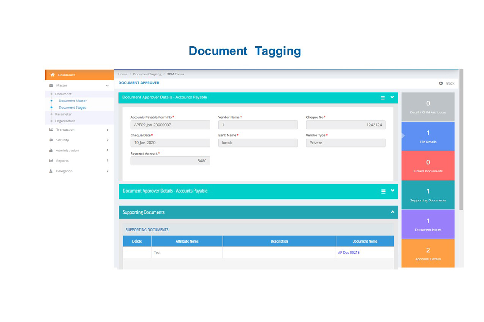Click the Vendor Name field
This screenshot has height=322, width=484.
258,125
